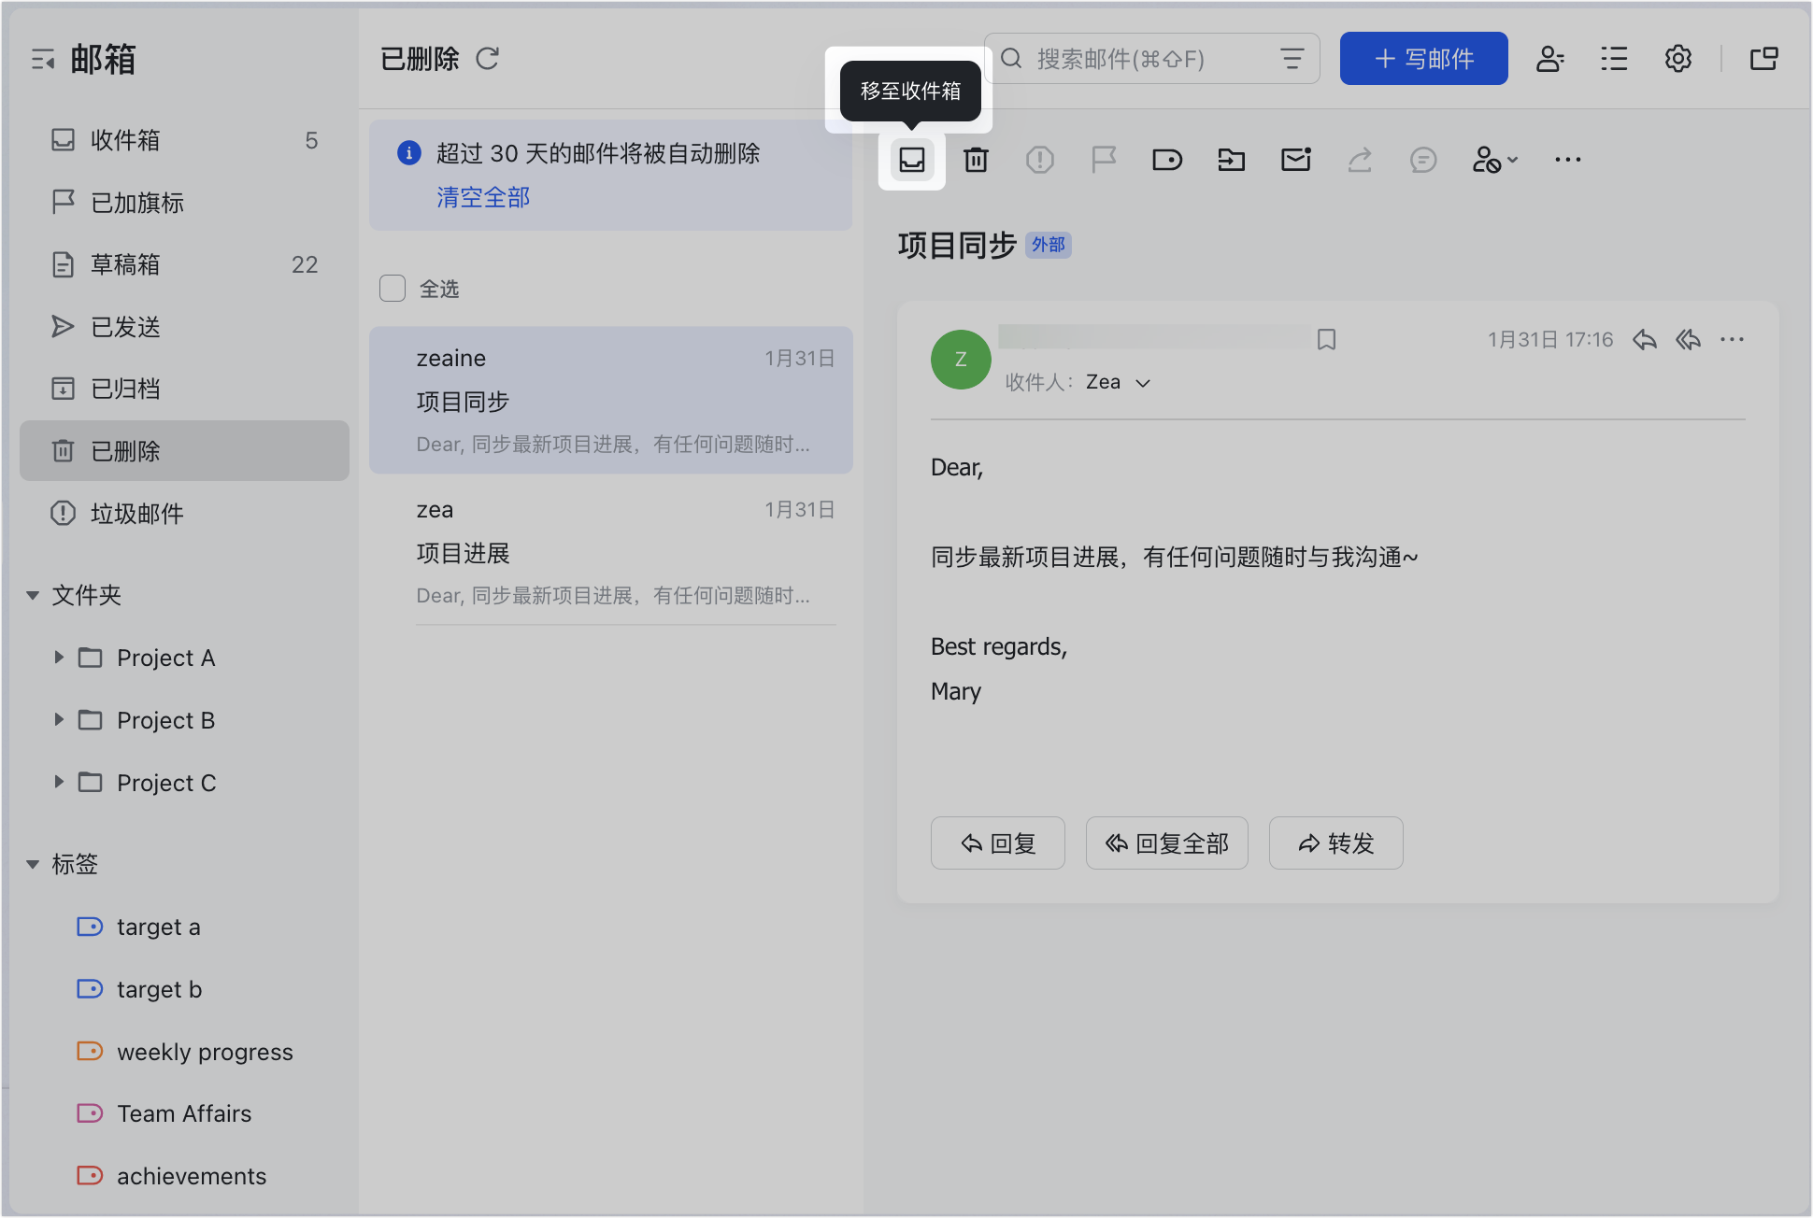The height and width of the screenshot is (1218, 1813).
Task: Open the contacts icon in header
Action: (1550, 59)
